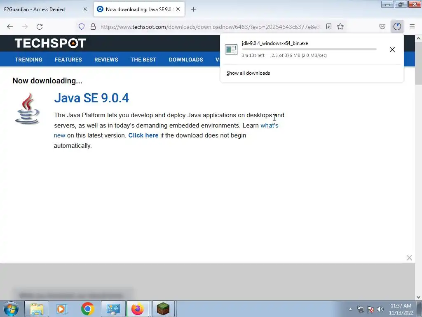Screen dimensions: 422x317
Task: Click the jdk-9.0.4_windows-x64_bin.exe filename
Action: [275, 43]
